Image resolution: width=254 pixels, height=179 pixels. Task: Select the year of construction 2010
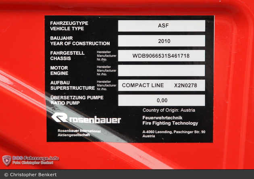[164, 41]
